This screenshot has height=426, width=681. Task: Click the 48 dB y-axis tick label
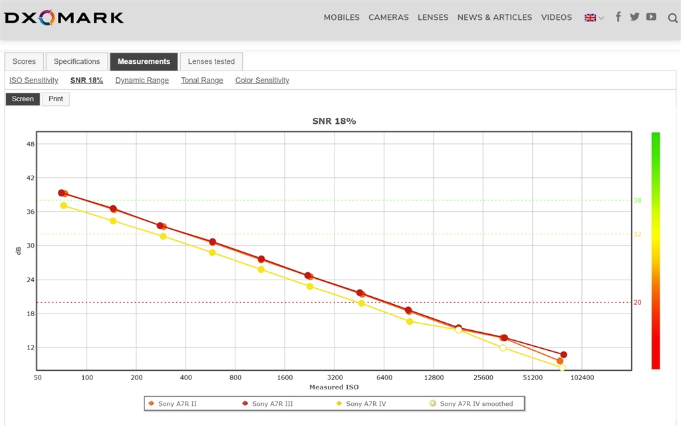tap(31, 144)
